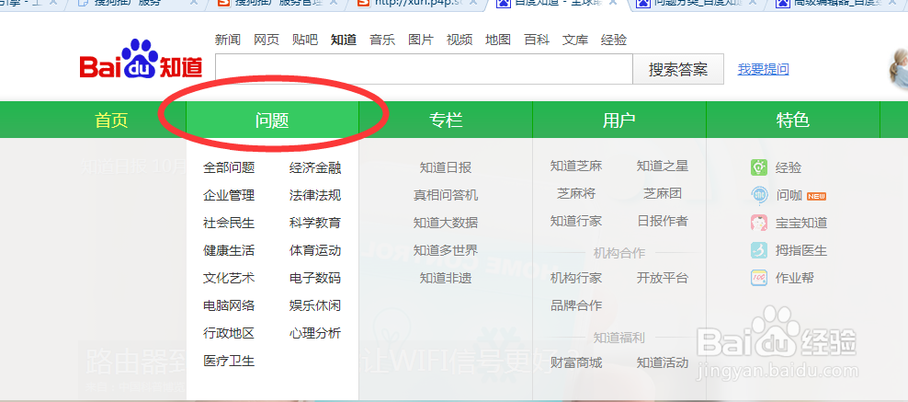Open 日报作者 user page
Screen dimensions: 908x402
[663, 222]
